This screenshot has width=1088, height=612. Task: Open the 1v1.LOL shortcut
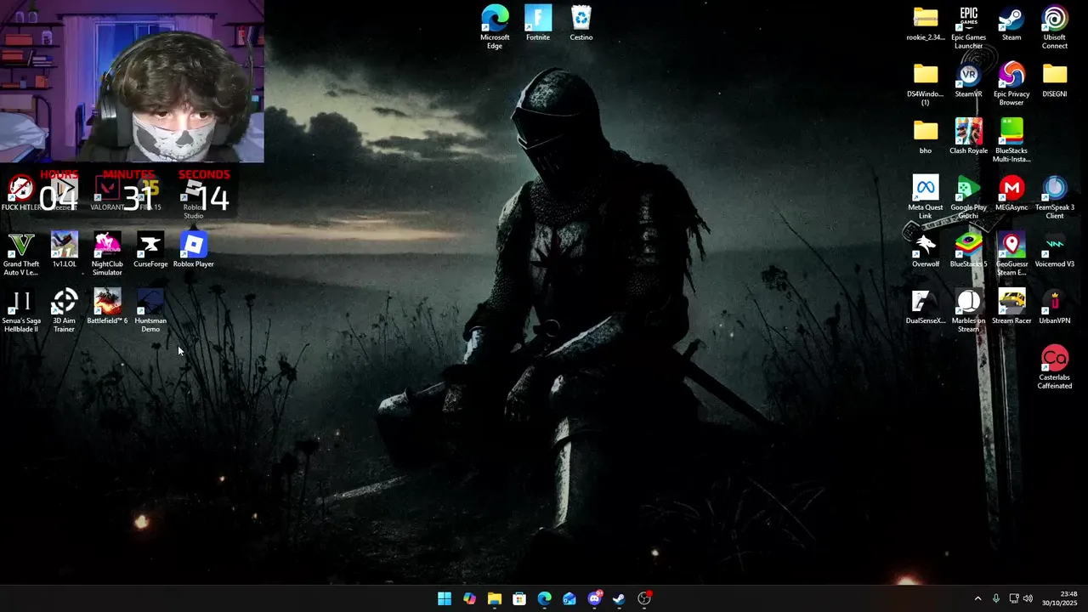(65, 250)
